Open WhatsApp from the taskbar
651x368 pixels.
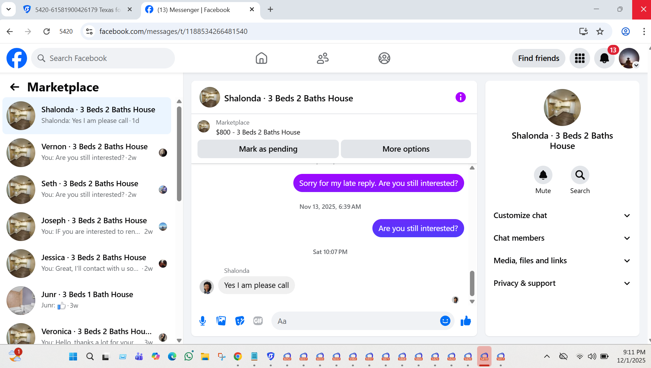188,356
